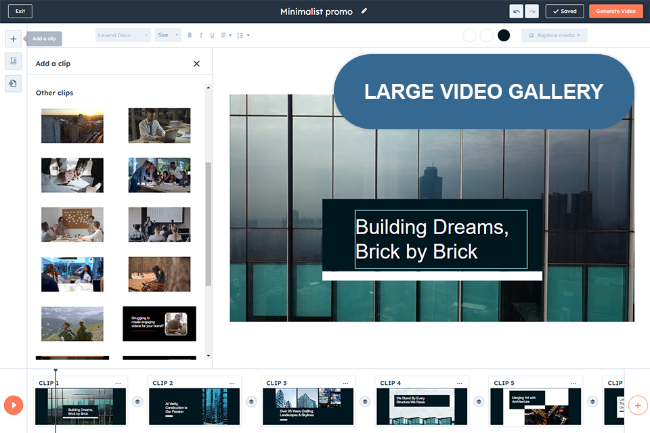Viewport: 650px width, 433px height.
Task: Select the CLIP 3 timeline thumbnail
Action: [x=308, y=407]
